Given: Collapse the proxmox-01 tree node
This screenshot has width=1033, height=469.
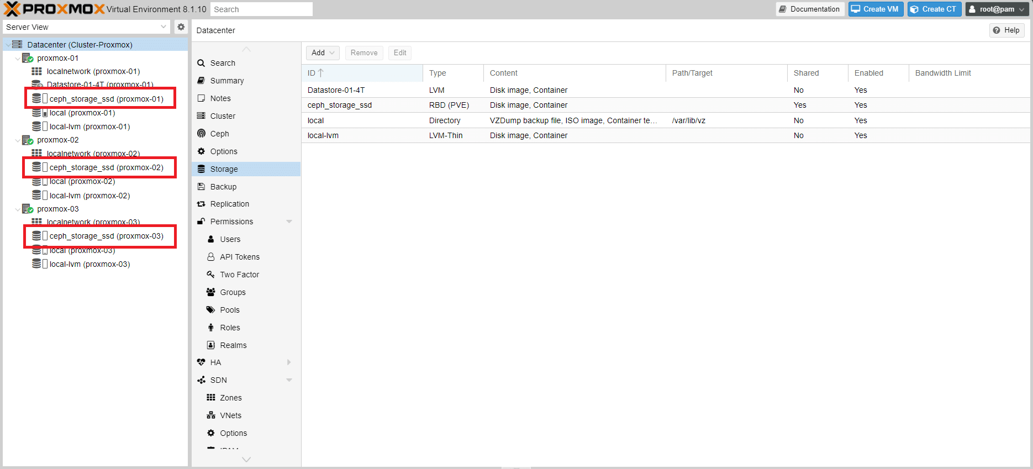Looking at the screenshot, I should click(18, 59).
